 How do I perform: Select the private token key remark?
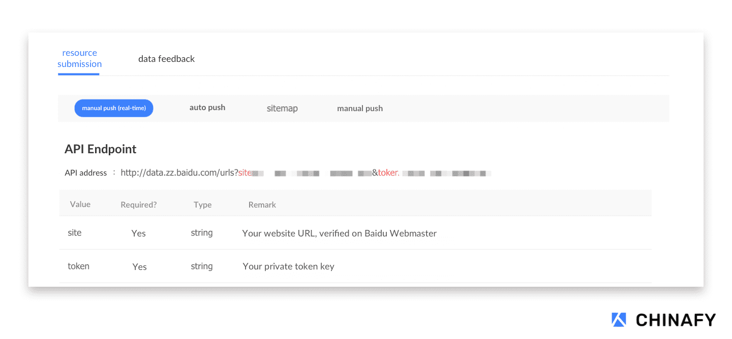coord(288,266)
